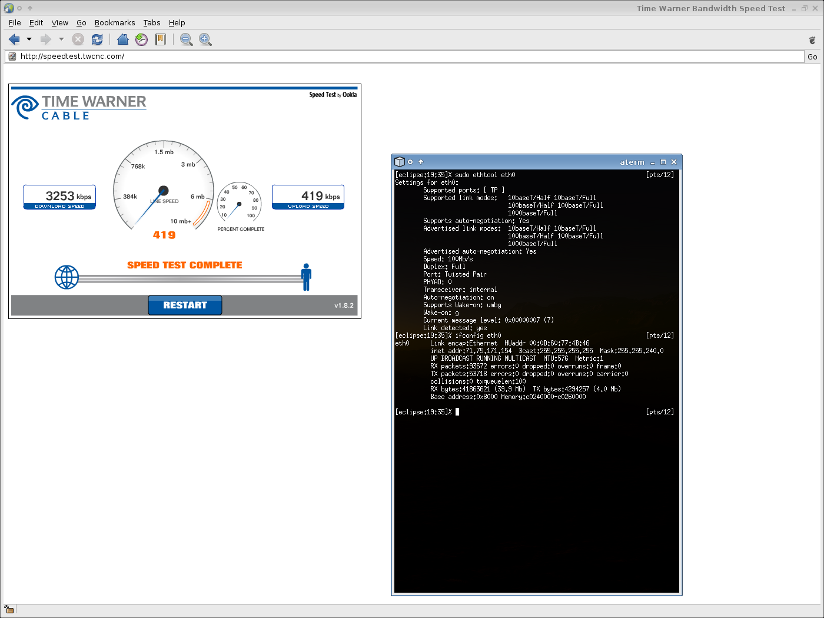Click the percent complete gauge
The width and height of the screenshot is (824, 618).
(x=239, y=201)
